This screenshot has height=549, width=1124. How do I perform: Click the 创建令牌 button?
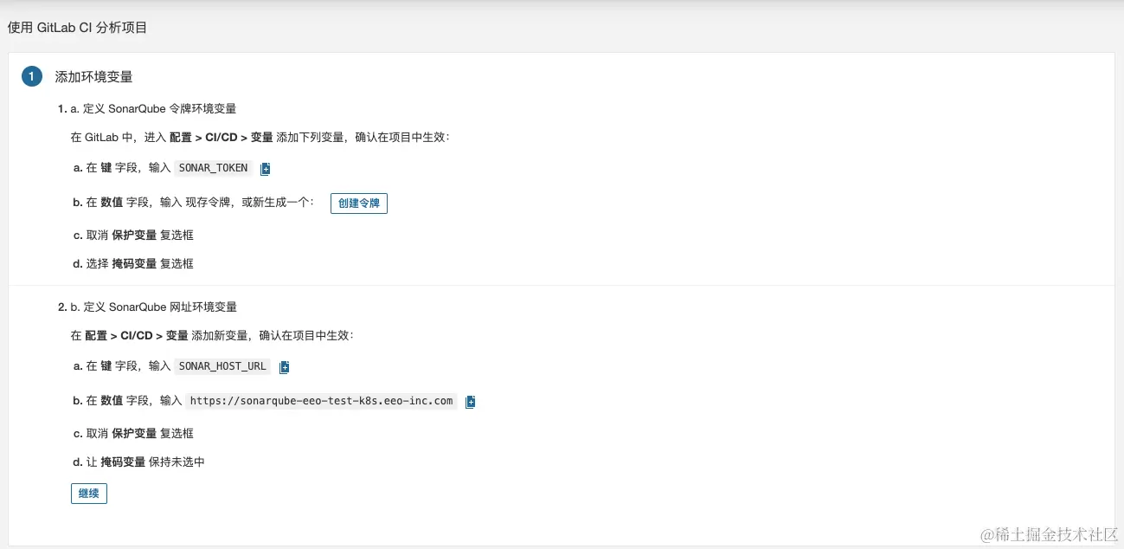[x=359, y=203]
